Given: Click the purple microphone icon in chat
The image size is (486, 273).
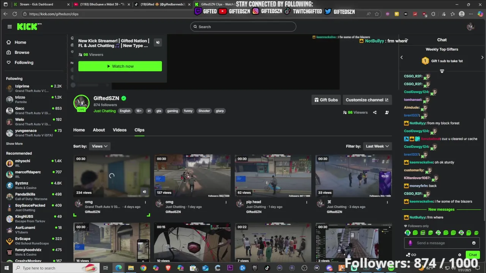Looking at the screenshot, I should tap(410, 243).
